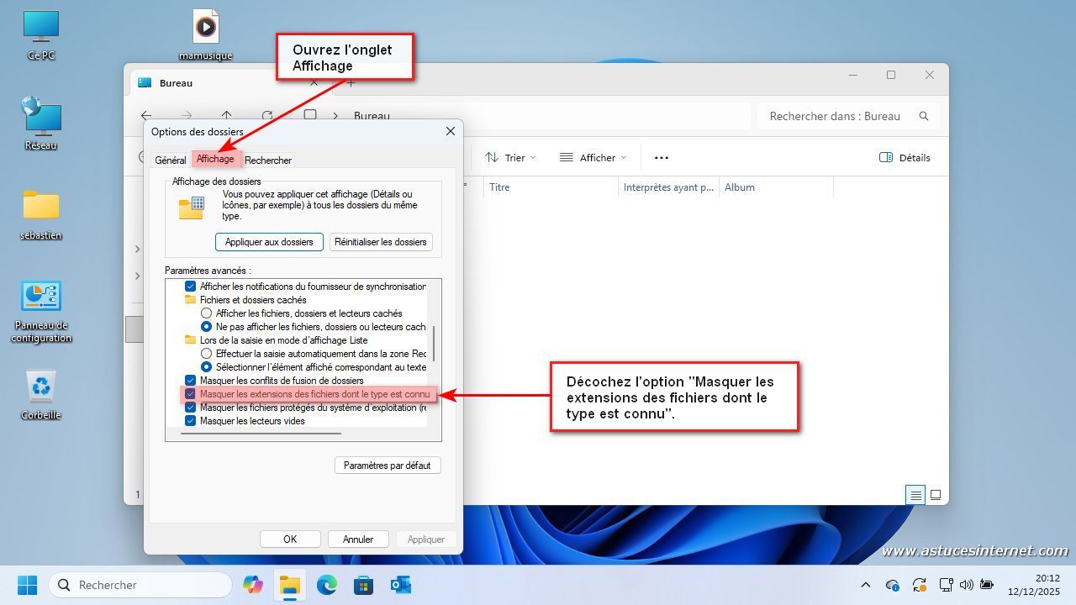Click the Paramètres par défaut button
The width and height of the screenshot is (1076, 605).
(387, 466)
